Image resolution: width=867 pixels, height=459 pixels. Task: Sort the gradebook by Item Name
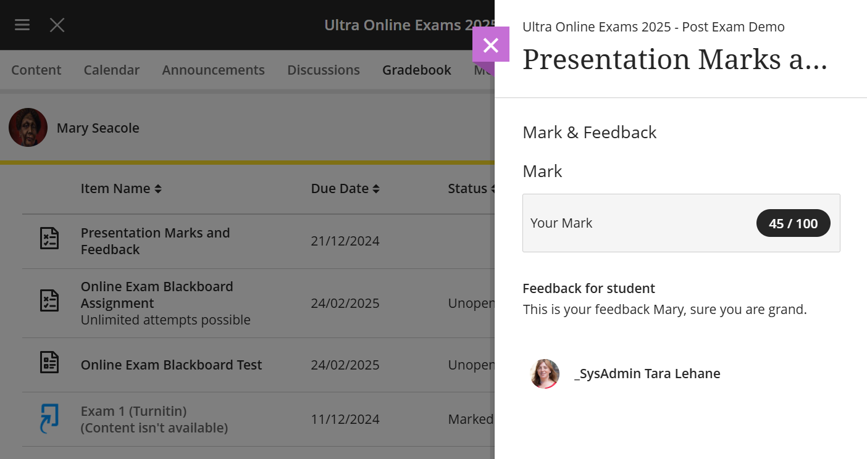click(121, 188)
